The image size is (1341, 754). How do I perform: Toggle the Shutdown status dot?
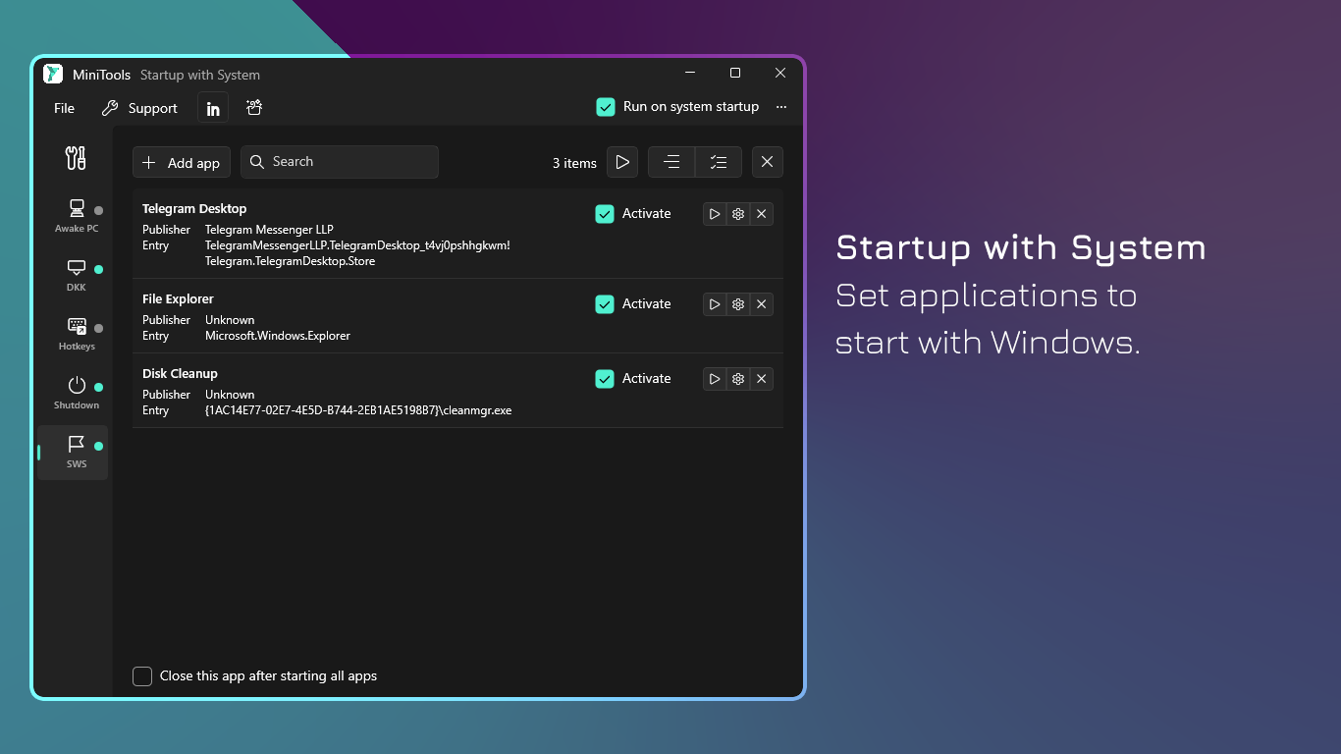pos(98,387)
